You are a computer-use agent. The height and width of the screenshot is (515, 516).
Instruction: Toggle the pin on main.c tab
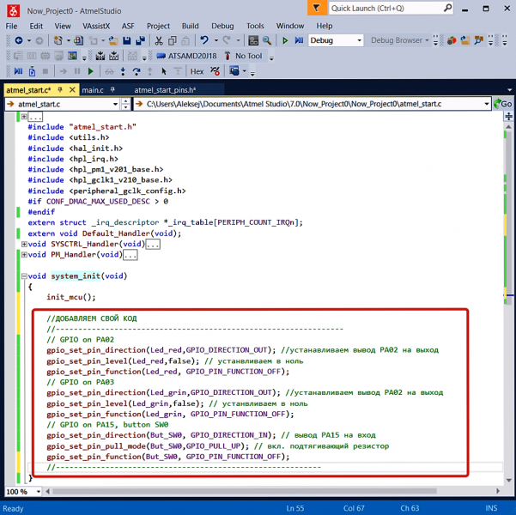112,89
